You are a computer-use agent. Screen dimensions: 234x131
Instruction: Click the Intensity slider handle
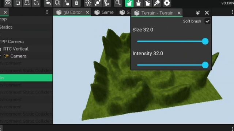pyautogui.click(x=205, y=65)
